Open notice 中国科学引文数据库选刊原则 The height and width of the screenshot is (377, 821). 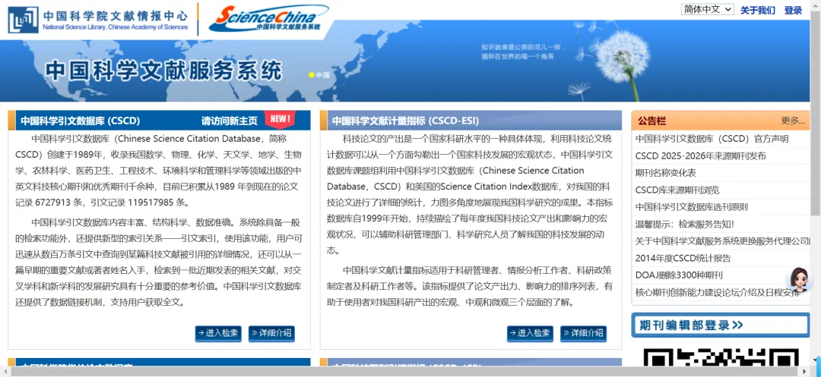click(x=692, y=207)
